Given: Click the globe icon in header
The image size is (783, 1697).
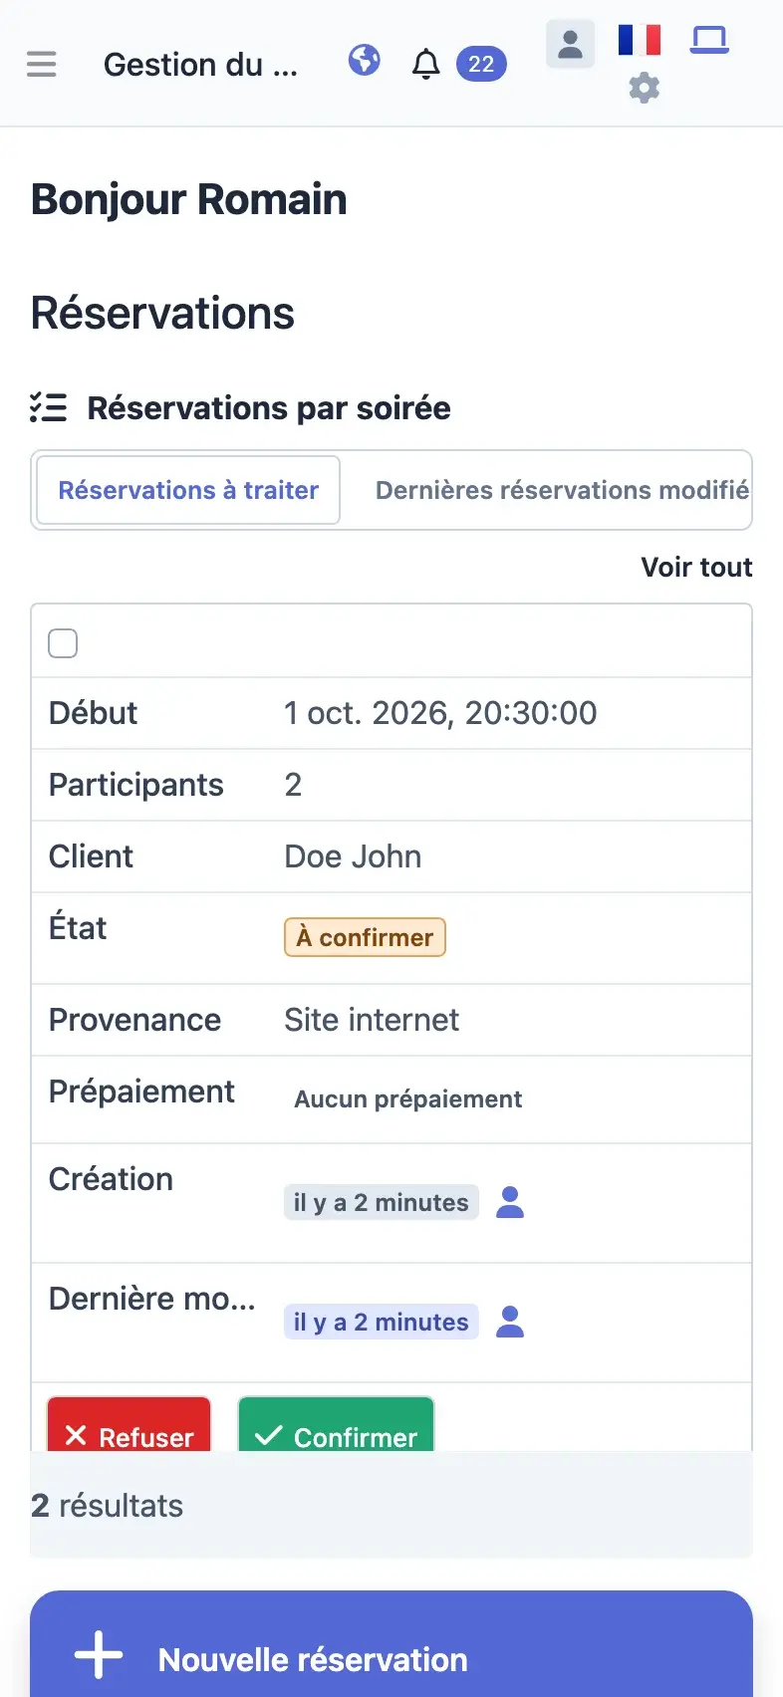Looking at the screenshot, I should [365, 61].
